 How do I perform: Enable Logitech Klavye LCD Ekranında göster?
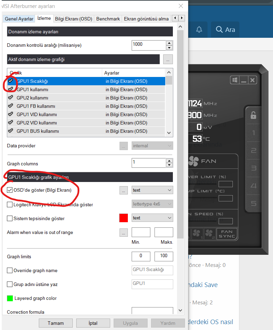(10, 205)
